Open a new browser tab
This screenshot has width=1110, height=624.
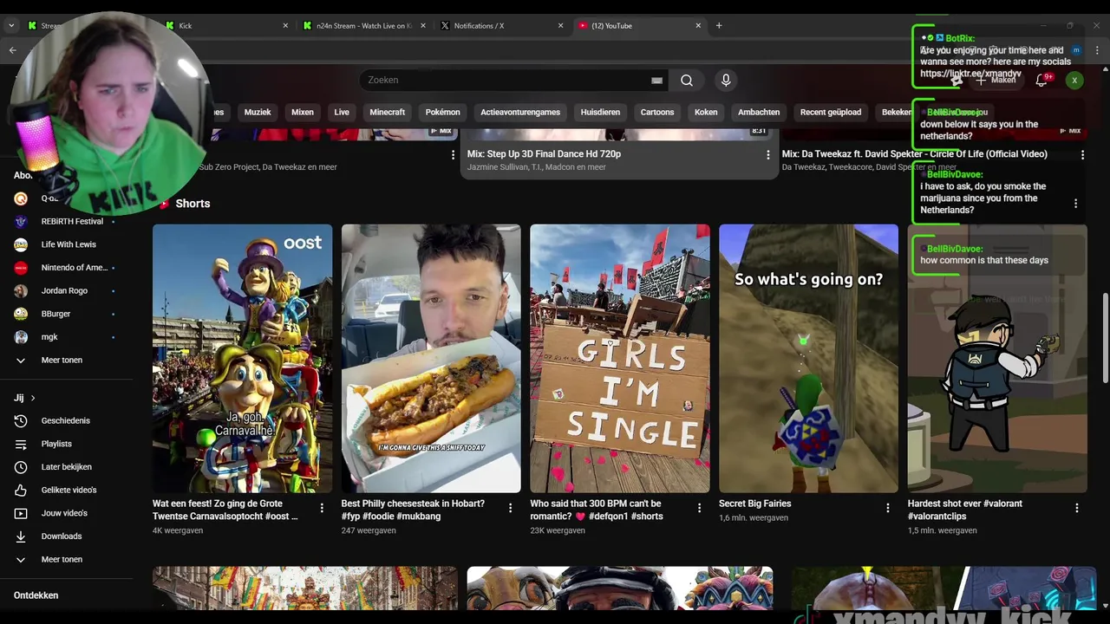click(x=719, y=26)
